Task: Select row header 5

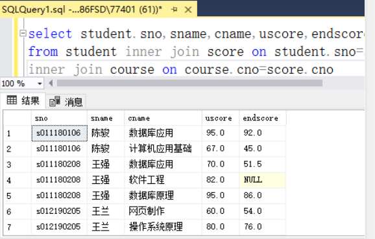Action: point(18,196)
